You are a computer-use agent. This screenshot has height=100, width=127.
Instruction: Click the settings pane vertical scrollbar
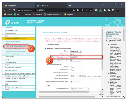coord(102,49)
